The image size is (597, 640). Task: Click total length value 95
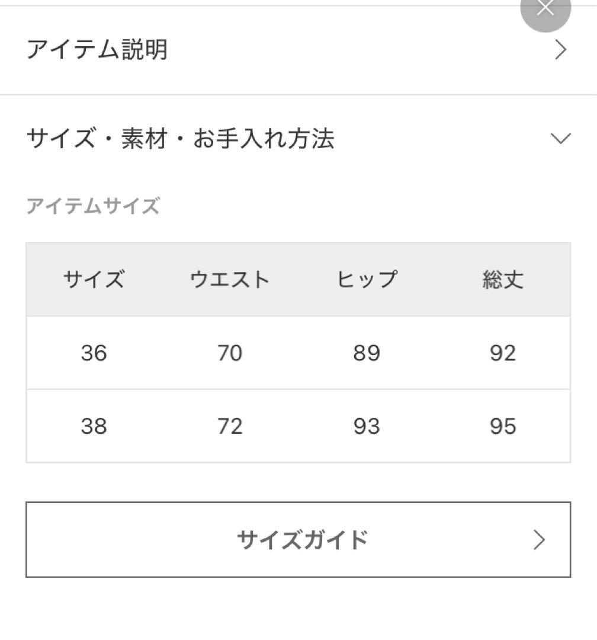[503, 426]
